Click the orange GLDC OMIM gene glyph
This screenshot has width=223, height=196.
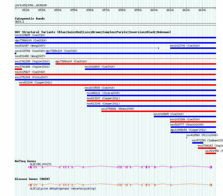(120, 185)
